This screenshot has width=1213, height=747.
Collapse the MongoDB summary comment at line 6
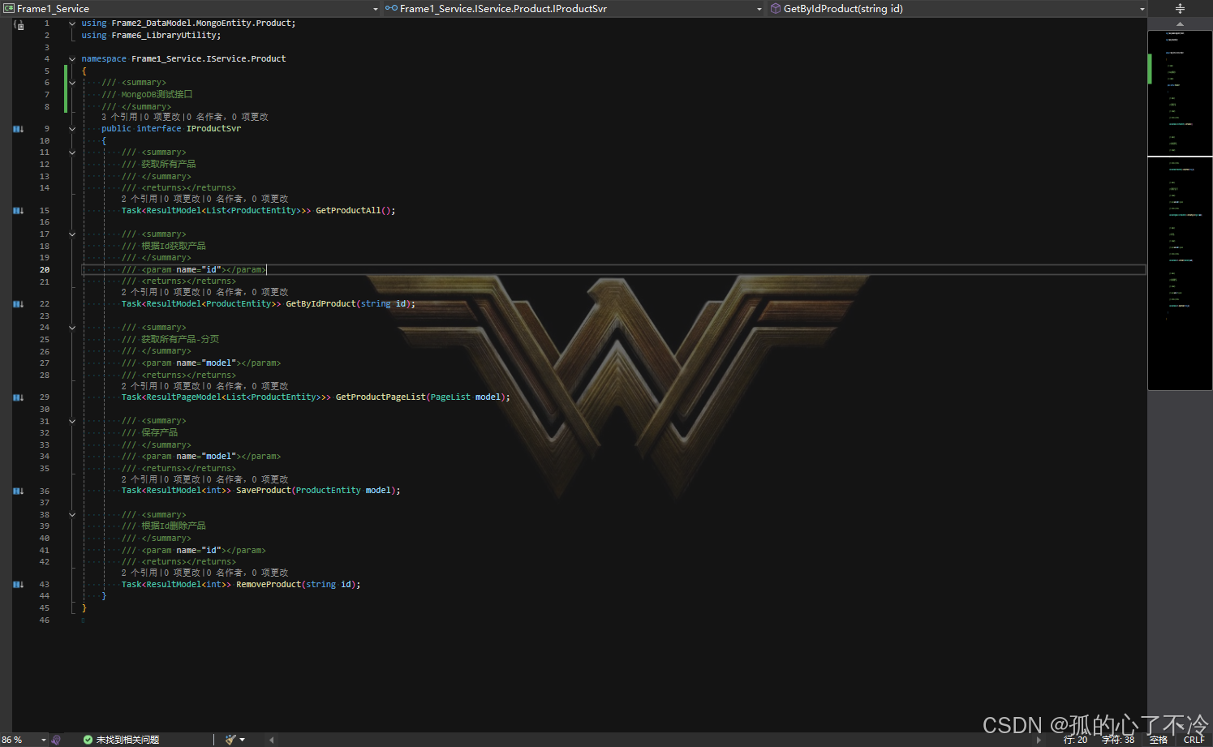pyautogui.click(x=72, y=83)
